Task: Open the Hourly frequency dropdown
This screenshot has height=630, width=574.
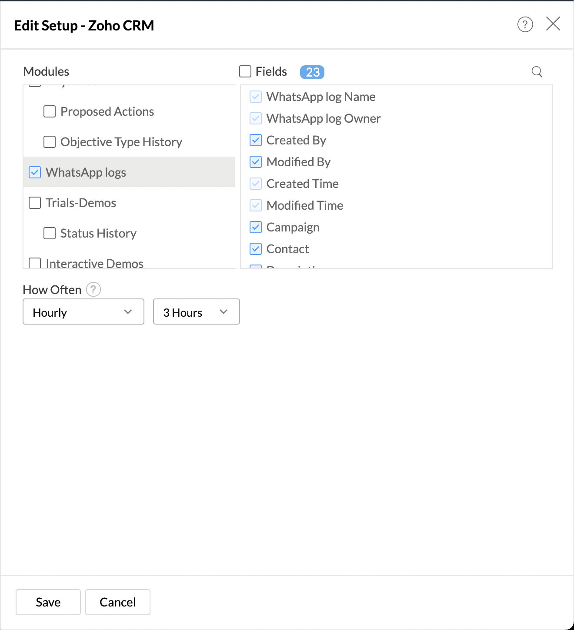Action: tap(83, 312)
